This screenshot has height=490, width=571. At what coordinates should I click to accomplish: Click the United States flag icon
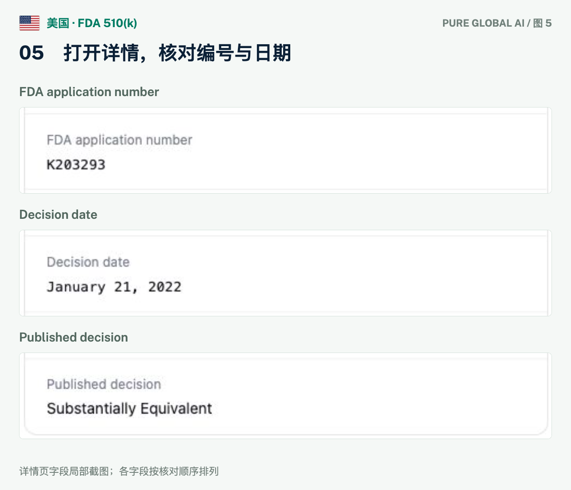(30, 23)
